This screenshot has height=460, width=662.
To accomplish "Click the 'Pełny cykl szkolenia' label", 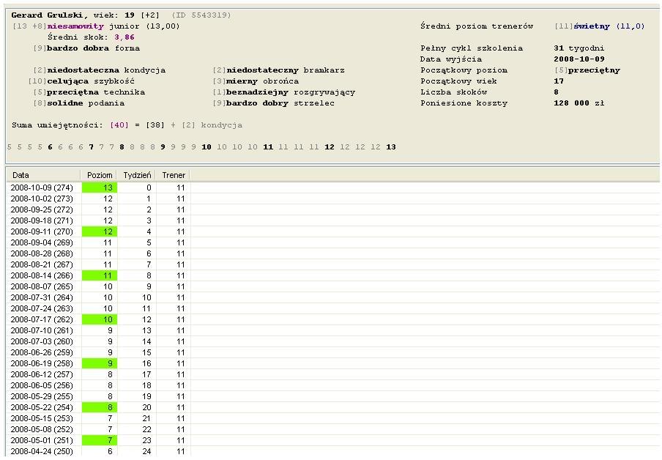I will click(471, 48).
